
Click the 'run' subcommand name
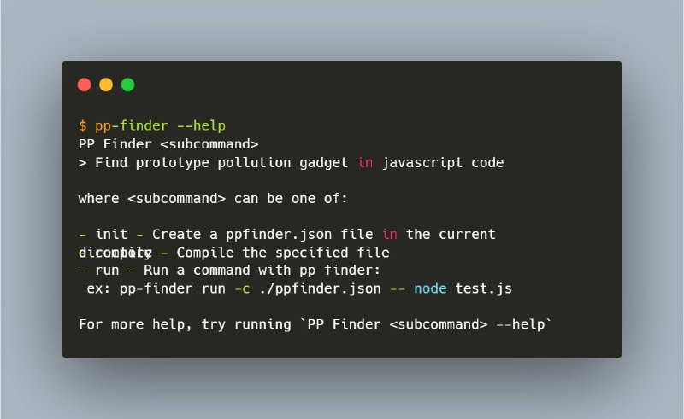tap(107, 271)
